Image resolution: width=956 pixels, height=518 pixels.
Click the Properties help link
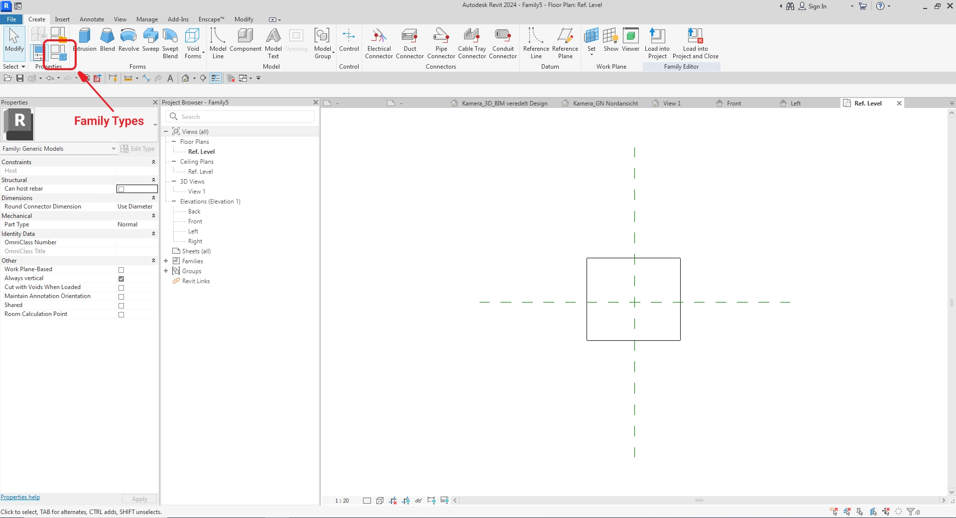click(x=20, y=497)
